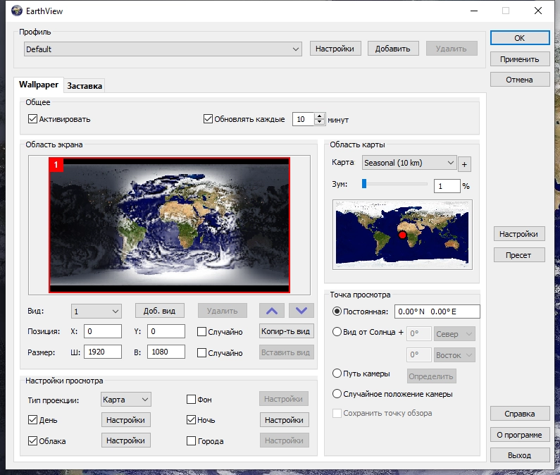
Task: Click the red number 1 screen badge
Action: coord(56,164)
